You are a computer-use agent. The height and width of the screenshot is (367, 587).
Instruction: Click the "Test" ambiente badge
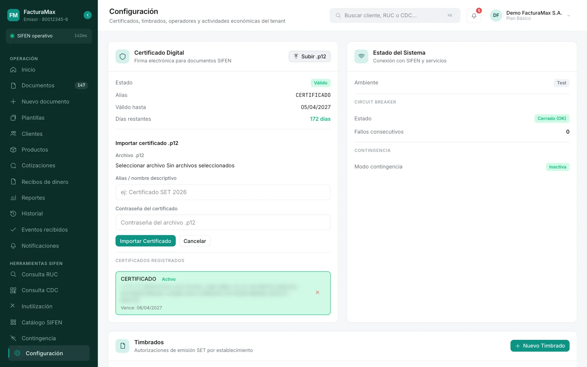[x=561, y=83]
